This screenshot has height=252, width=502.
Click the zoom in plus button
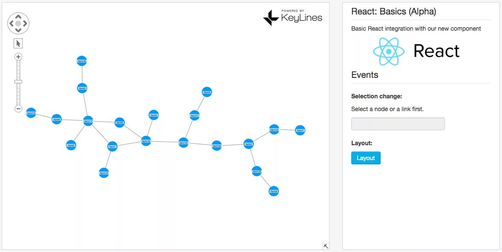(18, 57)
